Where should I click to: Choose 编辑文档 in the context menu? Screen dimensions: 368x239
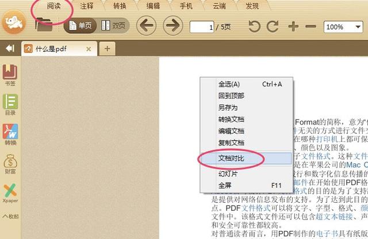[247, 131]
